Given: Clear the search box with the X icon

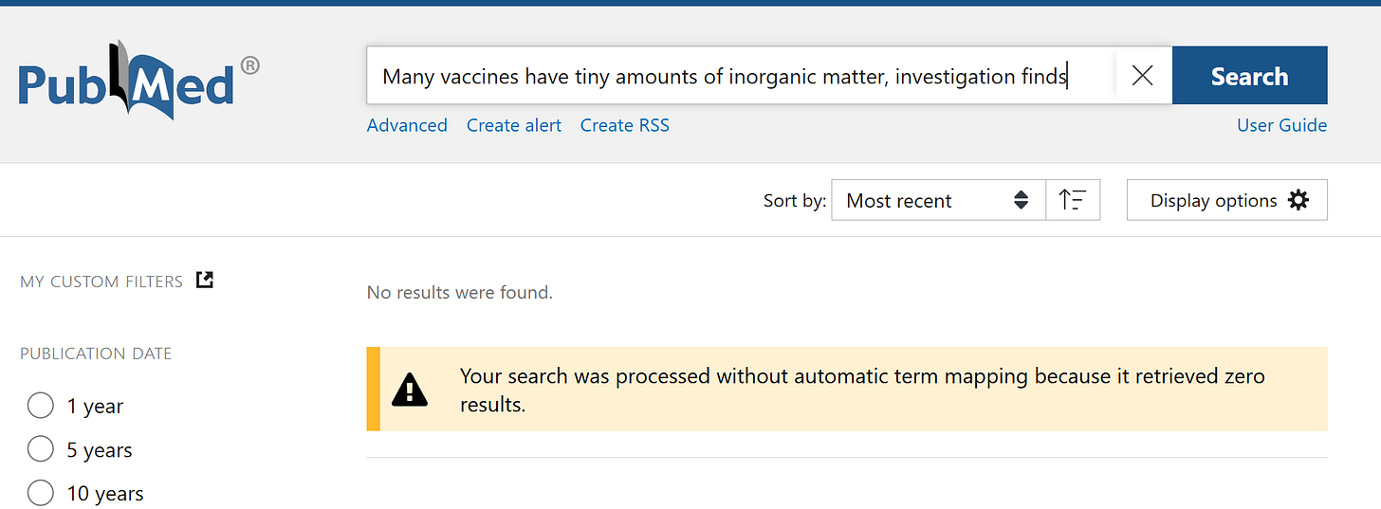Looking at the screenshot, I should click(1142, 76).
